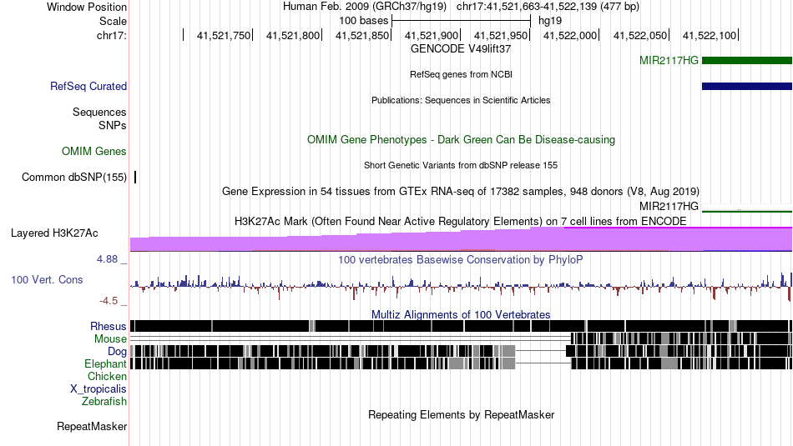Click the 4.88 PhyloP upper scale value
The width and height of the screenshot is (793, 446).
(107, 259)
